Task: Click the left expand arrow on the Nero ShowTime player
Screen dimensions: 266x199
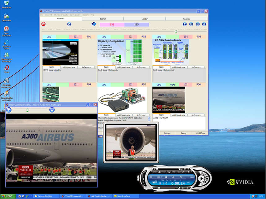Action: [138, 178]
